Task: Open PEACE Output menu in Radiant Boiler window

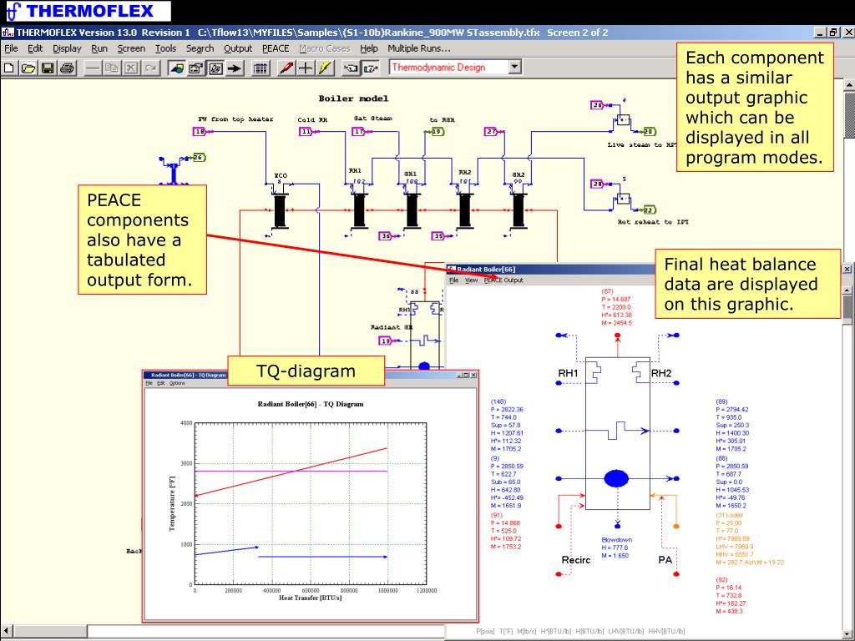Action: pos(503,280)
